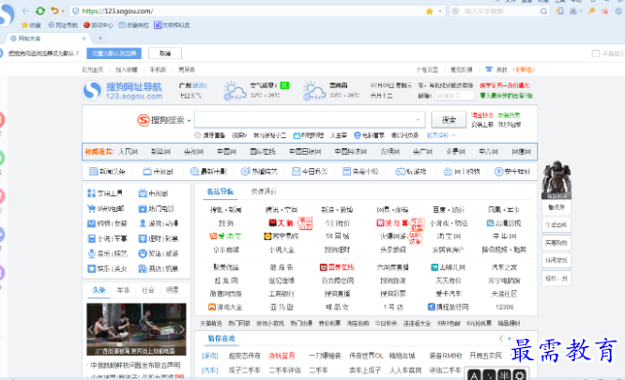This screenshot has width=625, height=380.
Task: Click the city switch link next to 广州
Action: [200, 85]
